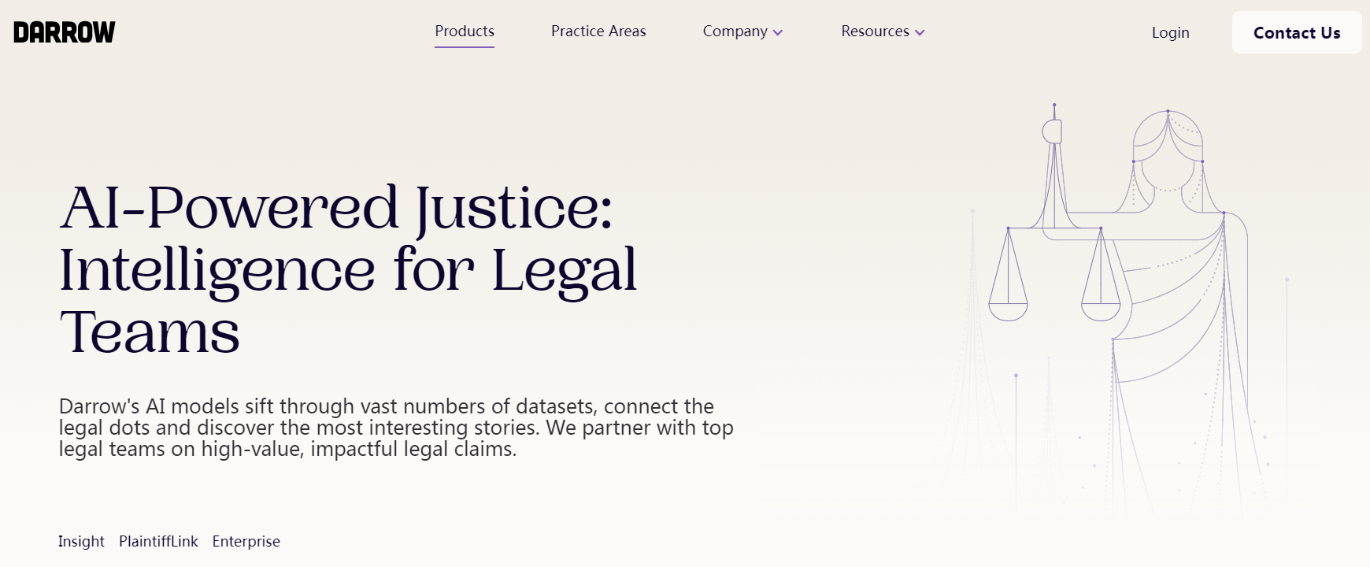1370x567 pixels.
Task: Click the sword hilt above the scales
Action: (1053, 130)
